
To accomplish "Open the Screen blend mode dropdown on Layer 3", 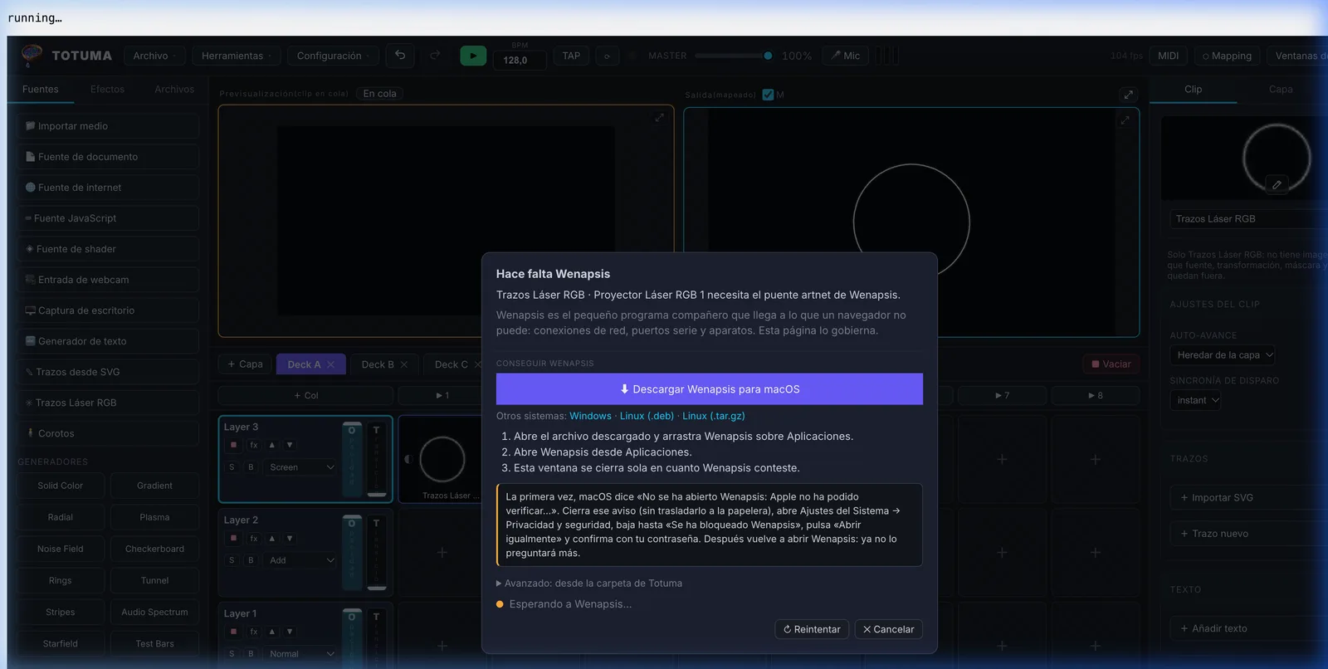I will [301, 467].
